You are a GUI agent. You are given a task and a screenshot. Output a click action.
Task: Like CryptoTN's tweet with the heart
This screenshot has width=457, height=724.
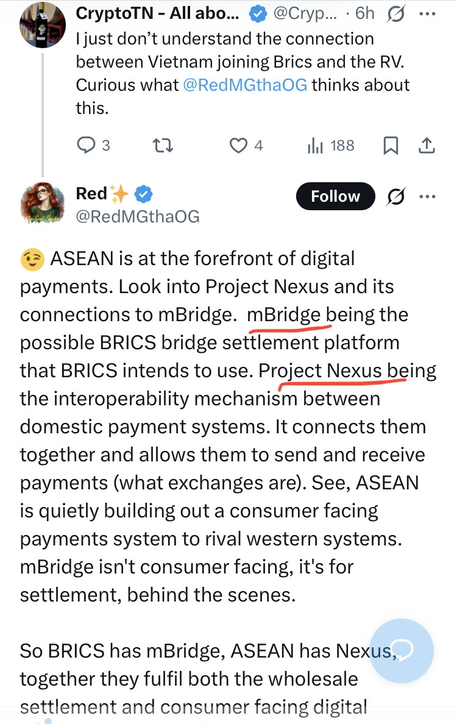click(238, 145)
